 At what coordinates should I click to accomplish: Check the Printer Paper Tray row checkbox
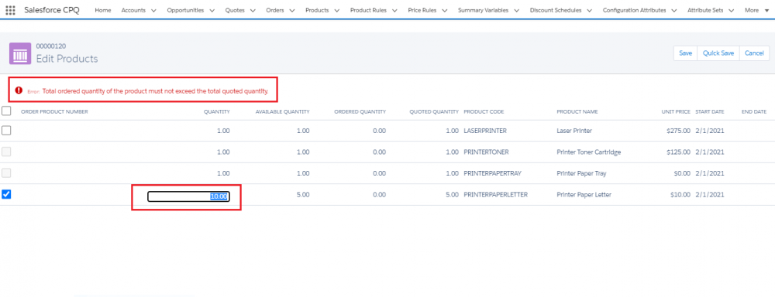point(6,172)
